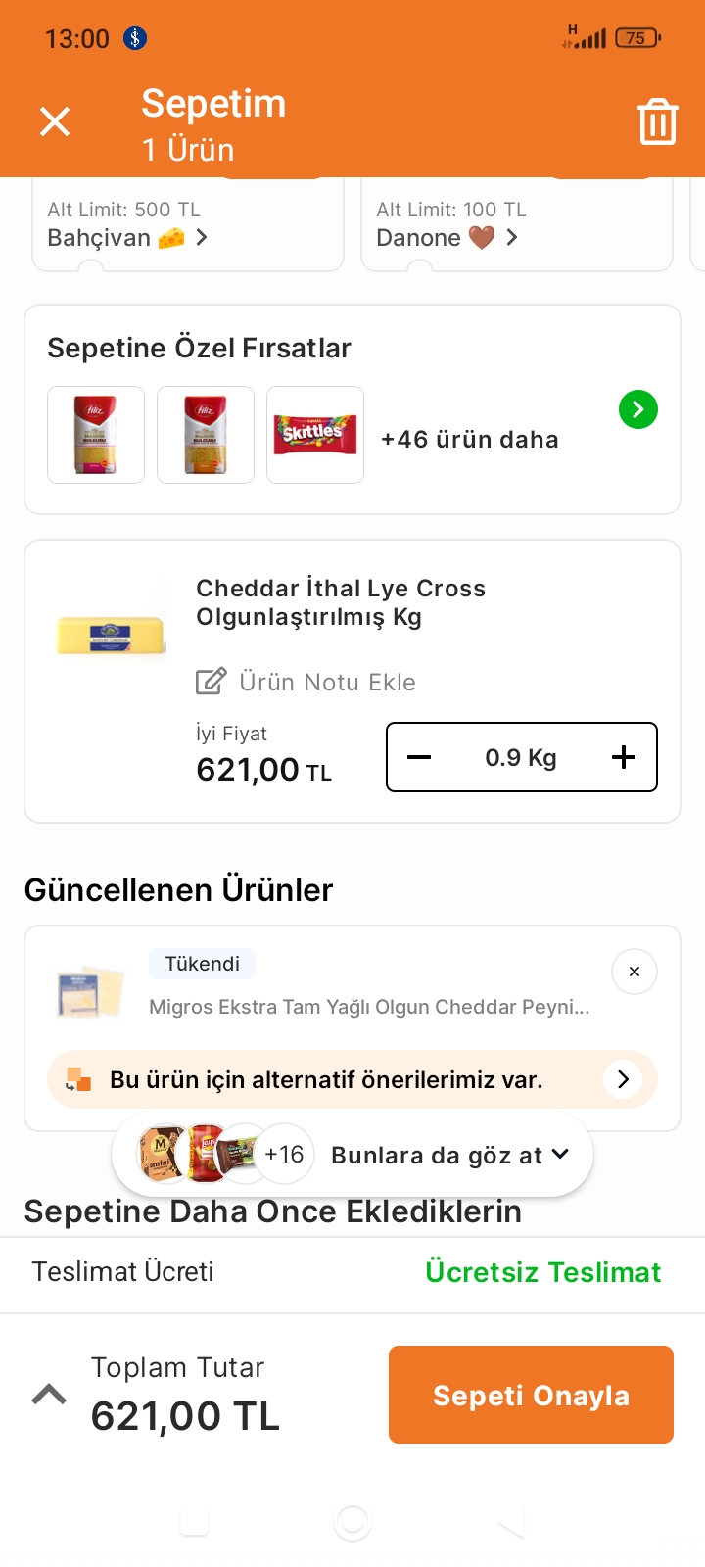This screenshot has width=705, height=1567.
Task: Expand total amount details chevron
Action: (49, 1395)
